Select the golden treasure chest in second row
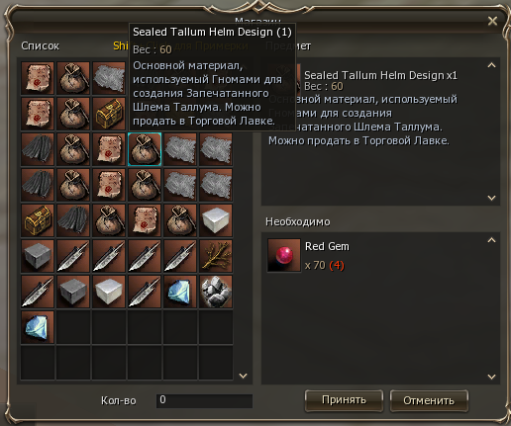The height and width of the screenshot is (426, 511). (x=109, y=114)
